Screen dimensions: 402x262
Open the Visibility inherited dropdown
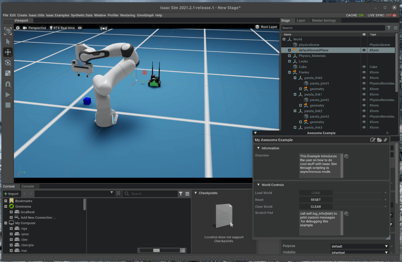click(x=360, y=253)
